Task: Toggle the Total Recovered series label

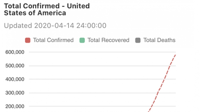Action: (x=108, y=40)
